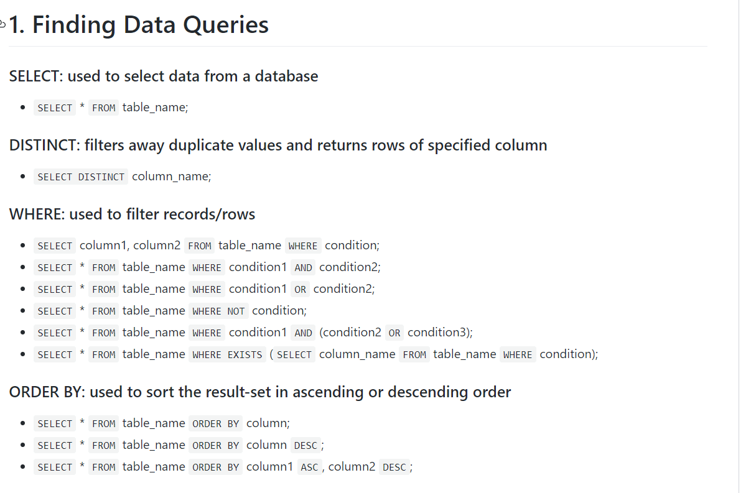Click the "1. Finding Data Queries" heading

[x=139, y=25]
